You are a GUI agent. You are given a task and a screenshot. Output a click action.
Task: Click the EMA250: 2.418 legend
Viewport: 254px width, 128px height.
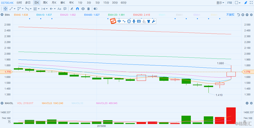tap(141, 15)
